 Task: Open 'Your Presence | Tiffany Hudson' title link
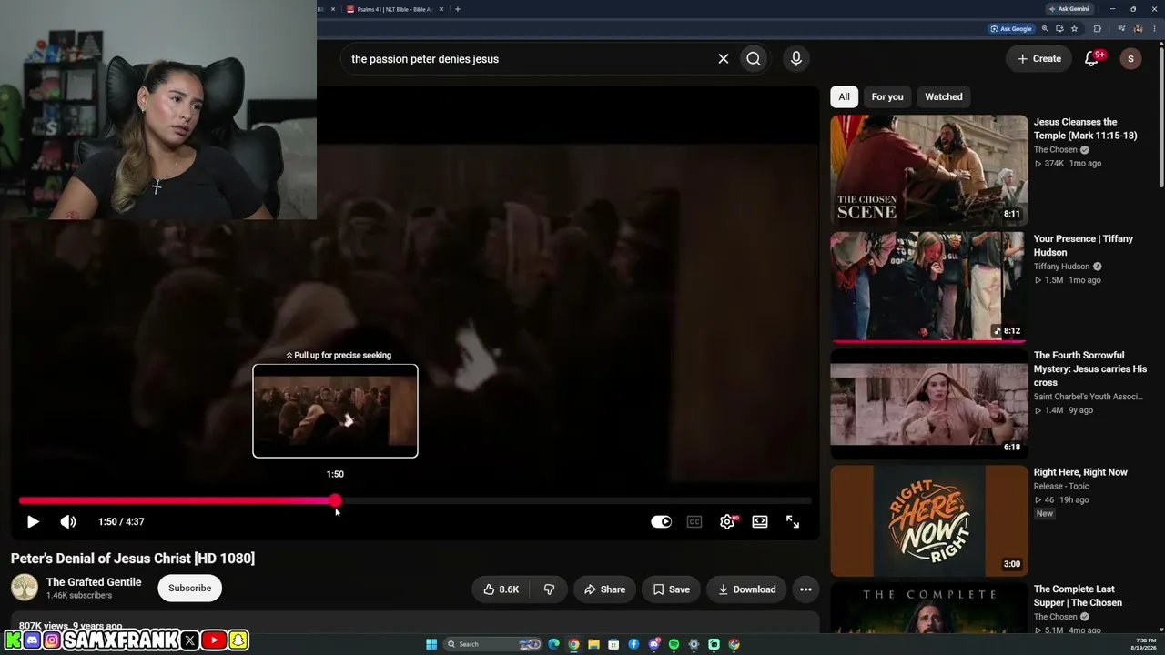(x=1083, y=246)
